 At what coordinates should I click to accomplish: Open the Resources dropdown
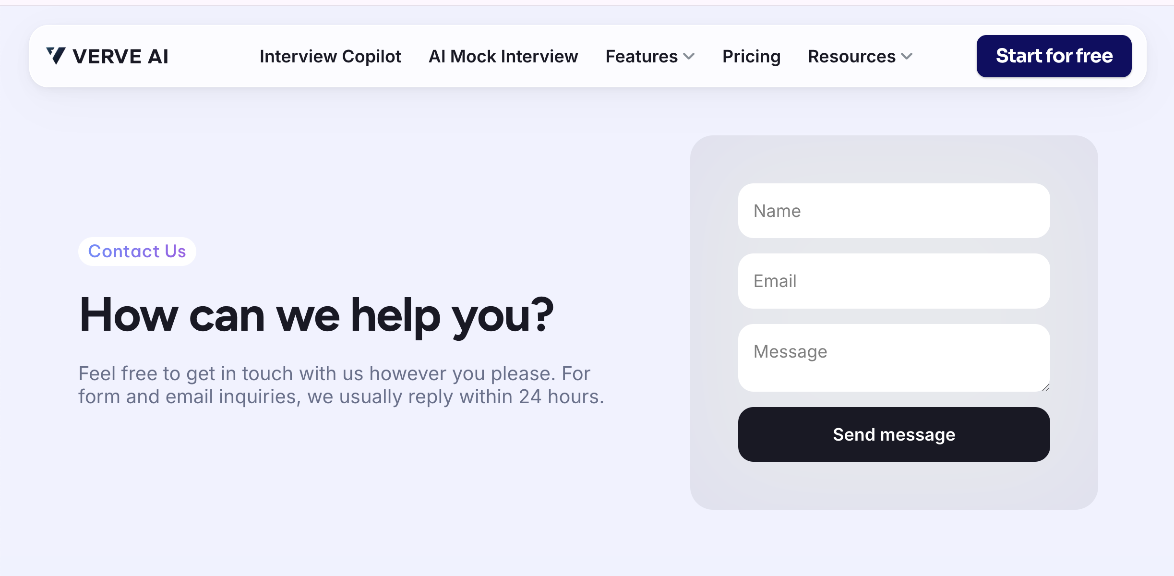click(x=852, y=56)
